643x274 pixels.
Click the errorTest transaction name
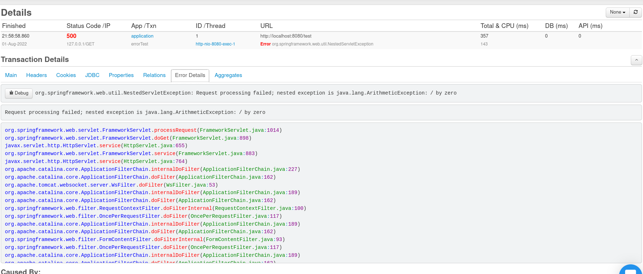point(140,44)
